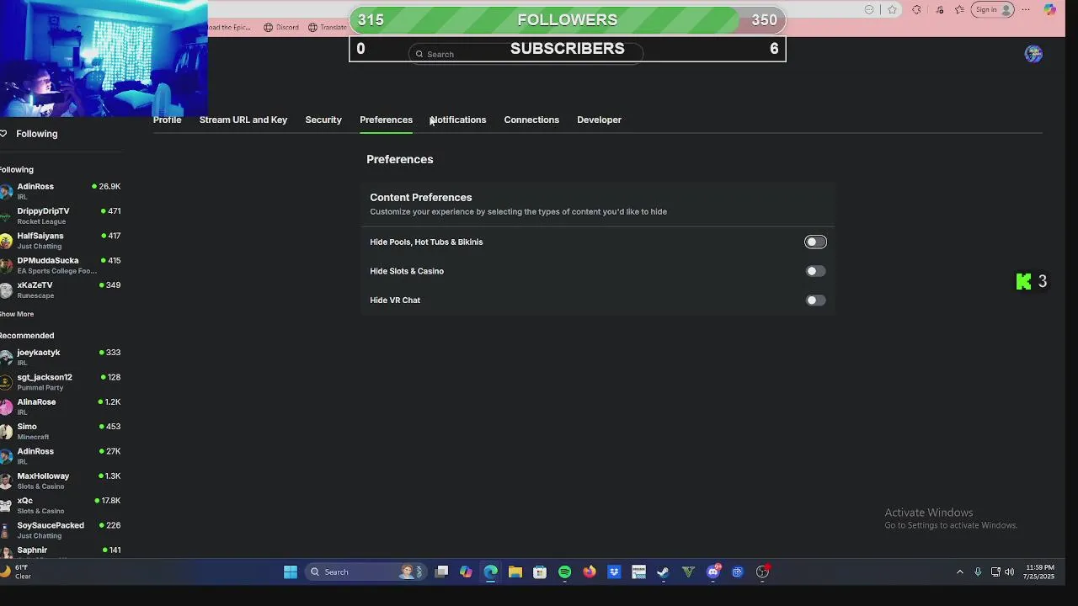Screen dimensions: 1078x606
Task: Open SoySaucePacked Just Chatting channel
Action: pyautogui.click(x=61, y=530)
